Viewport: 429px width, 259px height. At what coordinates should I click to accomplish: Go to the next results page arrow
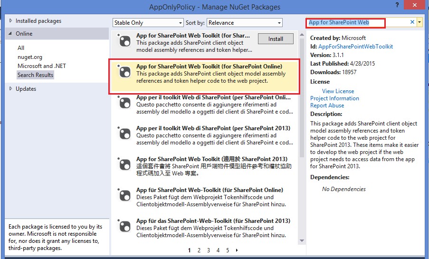237,250
